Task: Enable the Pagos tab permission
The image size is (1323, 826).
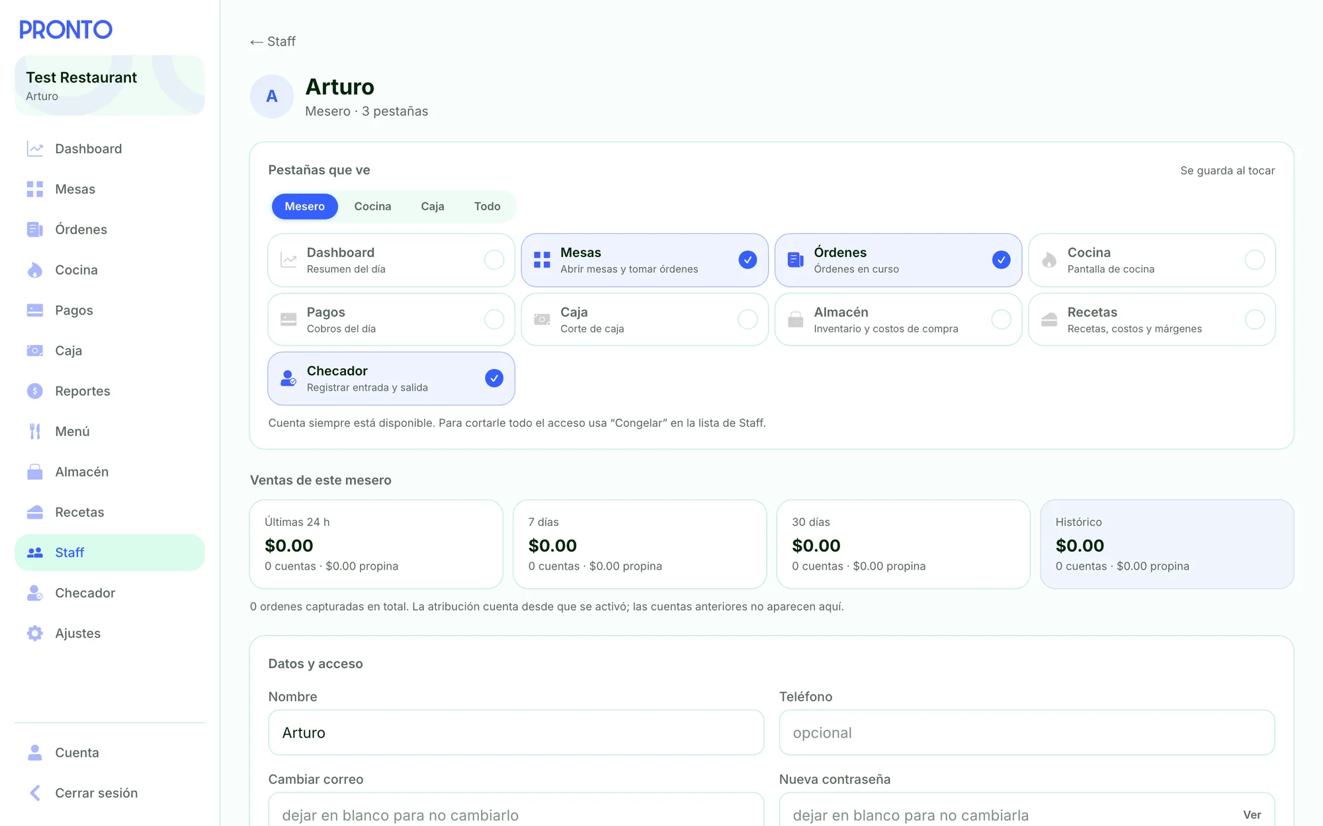Action: [x=391, y=319]
